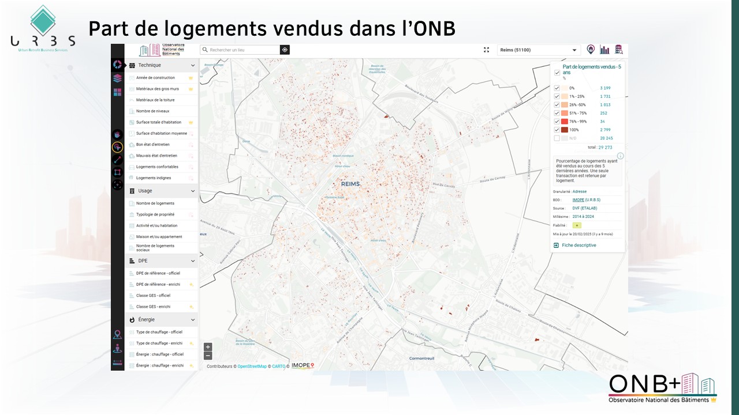Select the hand pan tool
The height and width of the screenshot is (415, 739).
pos(117,134)
